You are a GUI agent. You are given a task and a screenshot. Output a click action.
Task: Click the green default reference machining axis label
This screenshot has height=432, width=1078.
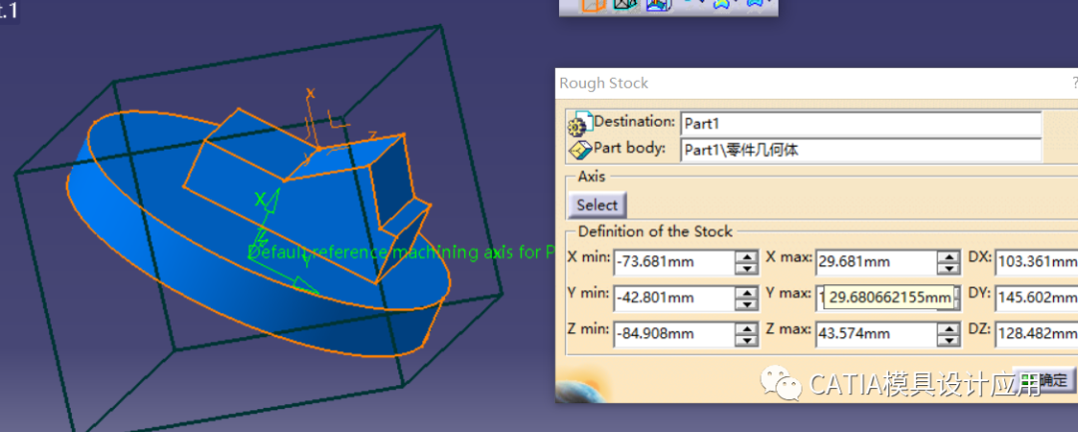tap(401, 252)
